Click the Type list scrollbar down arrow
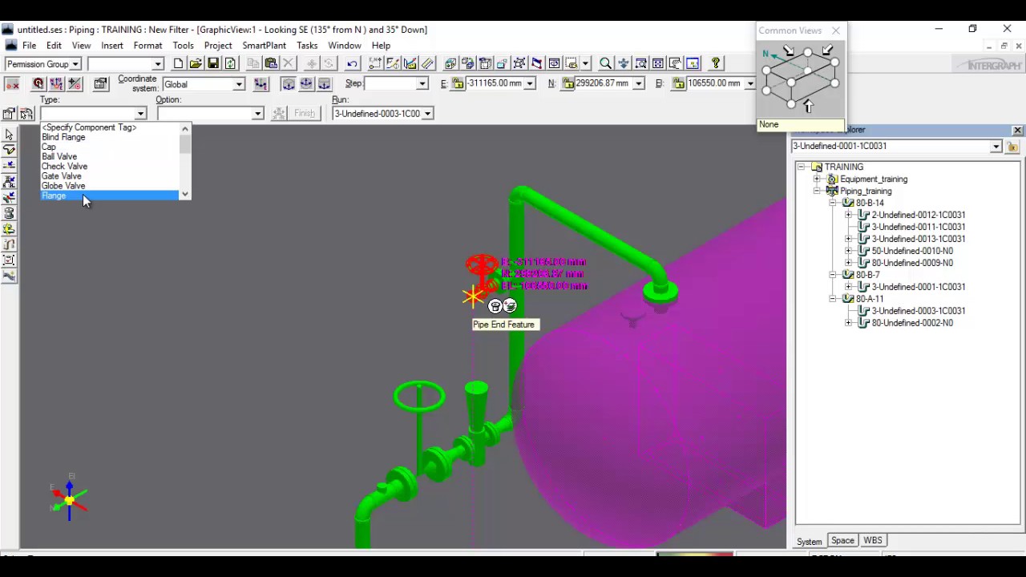This screenshot has height=577, width=1026. point(185,195)
